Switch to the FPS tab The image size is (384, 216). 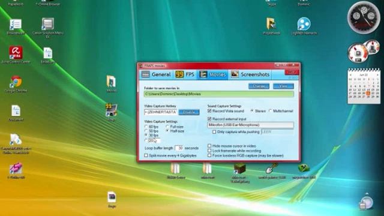pyautogui.click(x=185, y=74)
